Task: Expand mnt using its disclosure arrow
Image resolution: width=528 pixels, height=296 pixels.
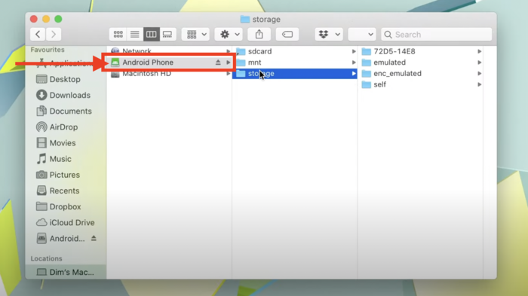Action: pos(354,63)
